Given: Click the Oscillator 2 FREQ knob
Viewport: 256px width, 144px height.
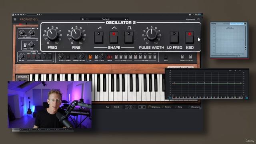Looking at the screenshot, I should 52,34.
